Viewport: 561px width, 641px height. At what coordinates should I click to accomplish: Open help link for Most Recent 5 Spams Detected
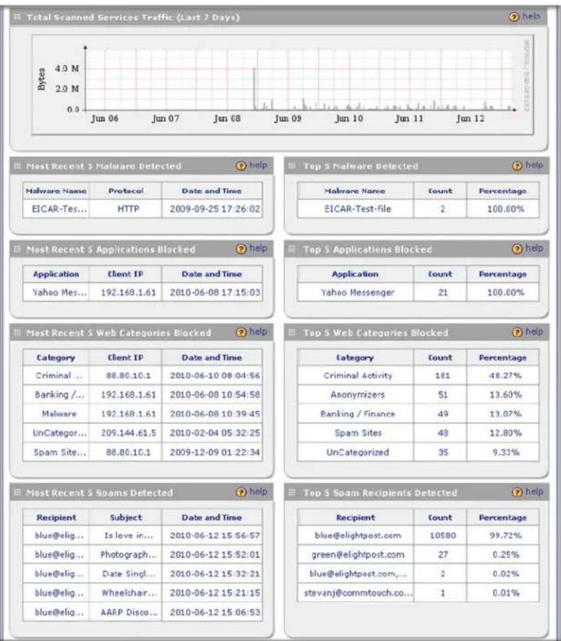coord(259,492)
